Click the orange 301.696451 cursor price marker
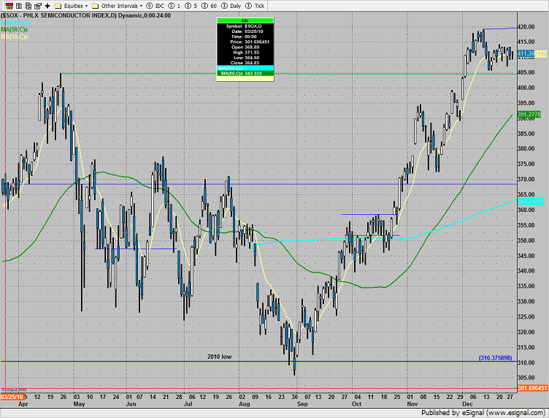This screenshot has height=418, width=549. pyautogui.click(x=532, y=388)
